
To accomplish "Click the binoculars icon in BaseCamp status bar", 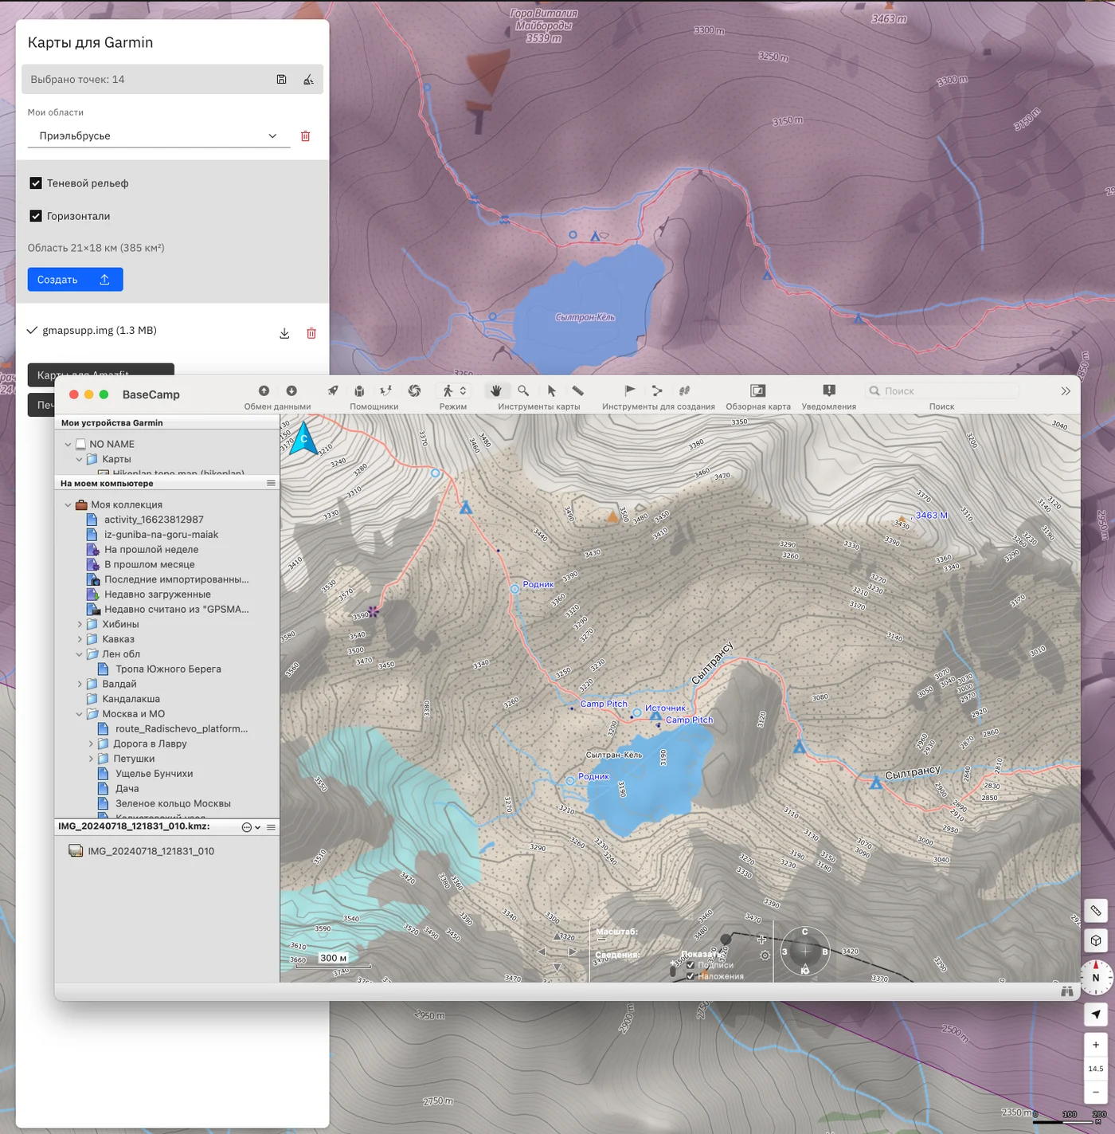I will point(1066,991).
